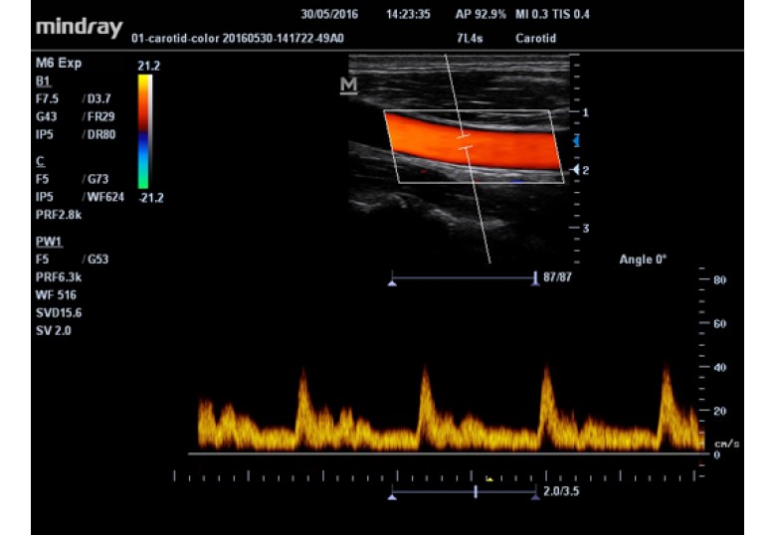Screen dimensions: 775x535
Task: Click the 87/87 cine loop slider
Action: 464,278
